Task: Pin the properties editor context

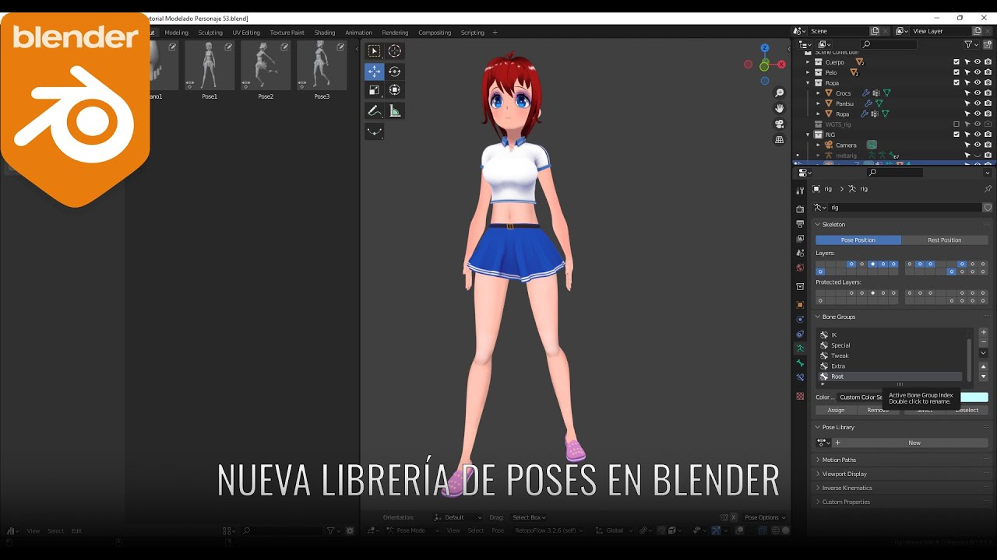Action: pyautogui.click(x=988, y=189)
